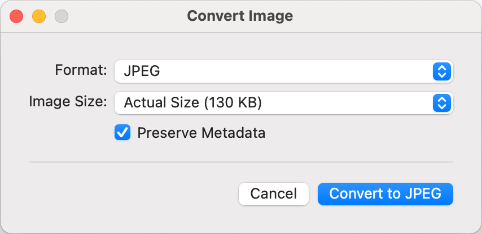This screenshot has width=482, height=234.
Task: Click the grayed-out zoom window button
Action: [x=61, y=16]
